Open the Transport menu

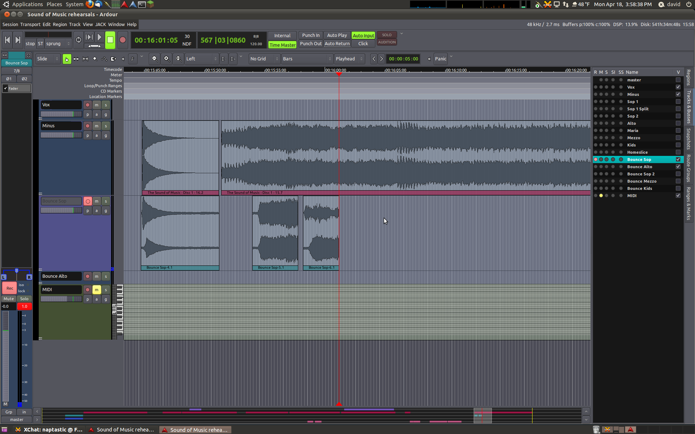[30, 25]
